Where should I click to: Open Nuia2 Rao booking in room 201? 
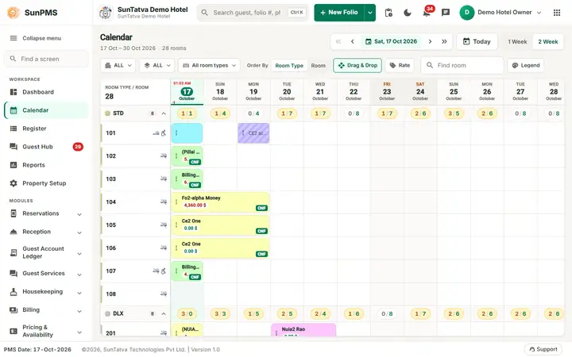tap(303, 330)
